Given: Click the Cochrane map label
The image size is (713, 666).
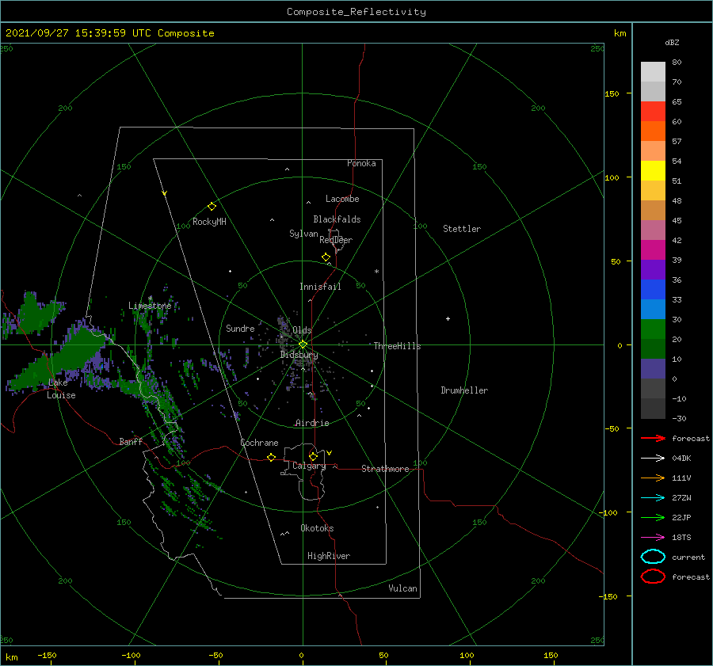Looking at the screenshot, I should (259, 443).
